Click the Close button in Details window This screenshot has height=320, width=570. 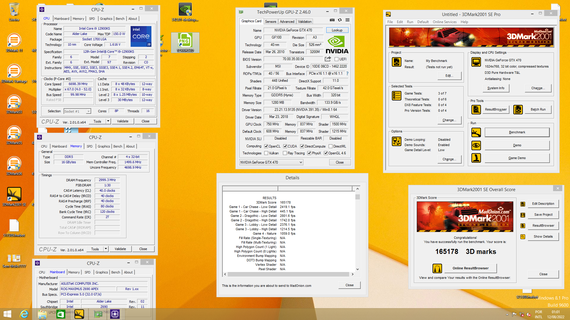[x=349, y=285]
